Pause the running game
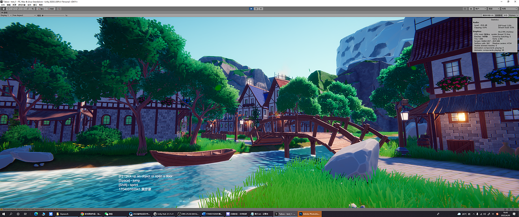The height and width of the screenshot is (217, 519). click(x=257, y=9)
